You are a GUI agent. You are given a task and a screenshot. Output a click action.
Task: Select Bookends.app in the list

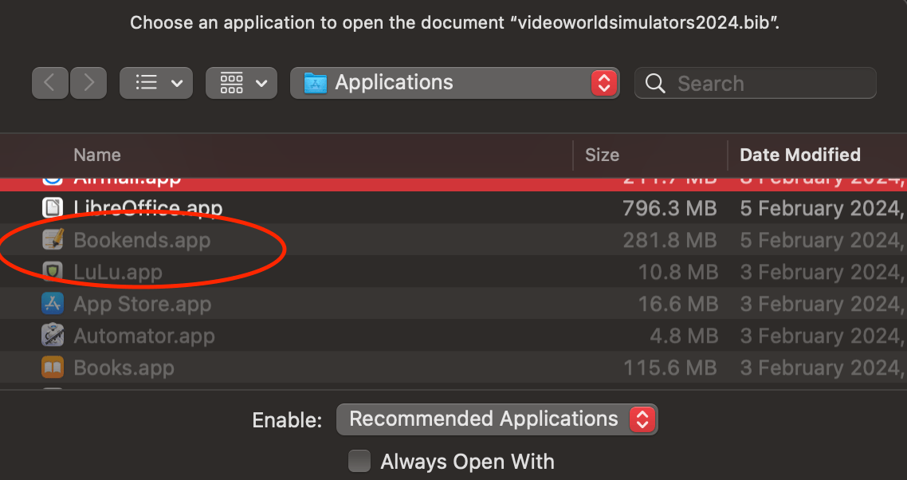[x=143, y=240]
